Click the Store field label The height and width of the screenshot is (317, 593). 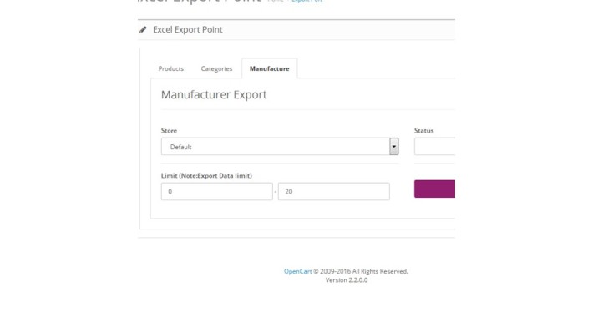click(x=169, y=130)
